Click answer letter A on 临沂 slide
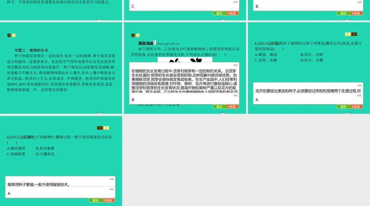The width and height of the screenshot is (370, 206). (x=257, y=100)
